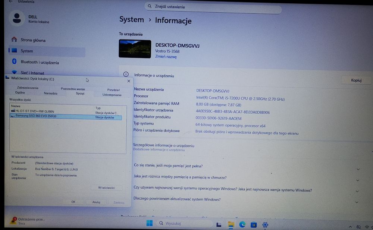Open File Explorer from the taskbar
Image resolution: width=373 pixels, height=230 pixels.
(x=231, y=224)
